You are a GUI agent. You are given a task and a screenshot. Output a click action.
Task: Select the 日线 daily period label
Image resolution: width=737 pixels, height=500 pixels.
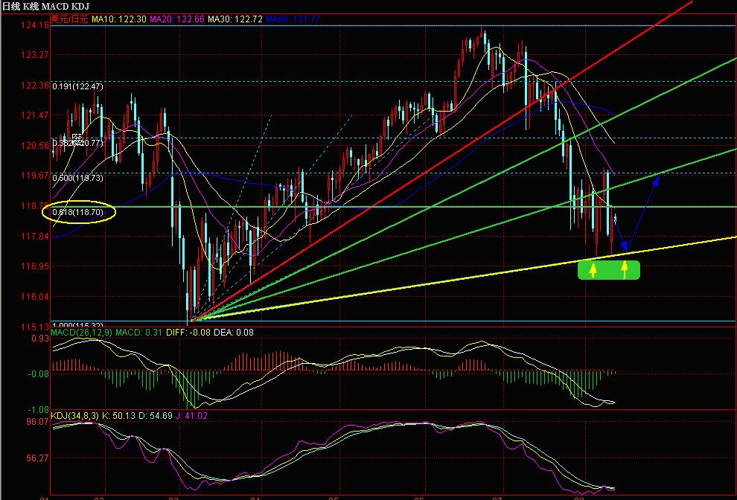click(x=10, y=6)
